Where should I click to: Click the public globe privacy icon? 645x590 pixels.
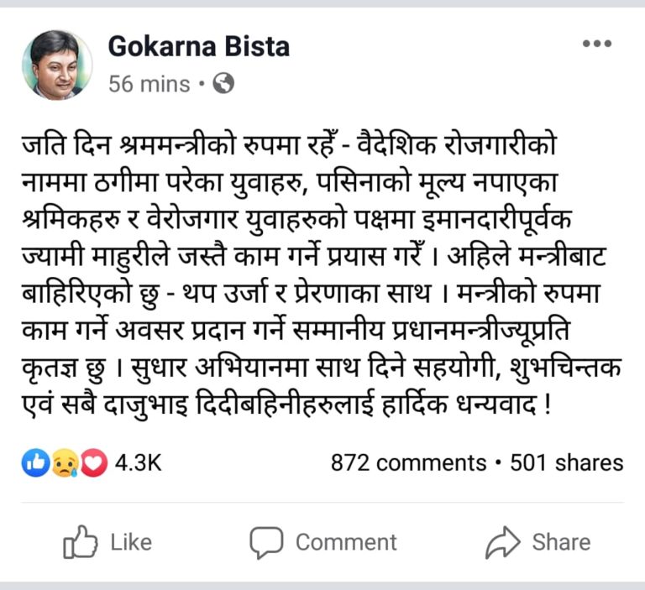point(223,84)
